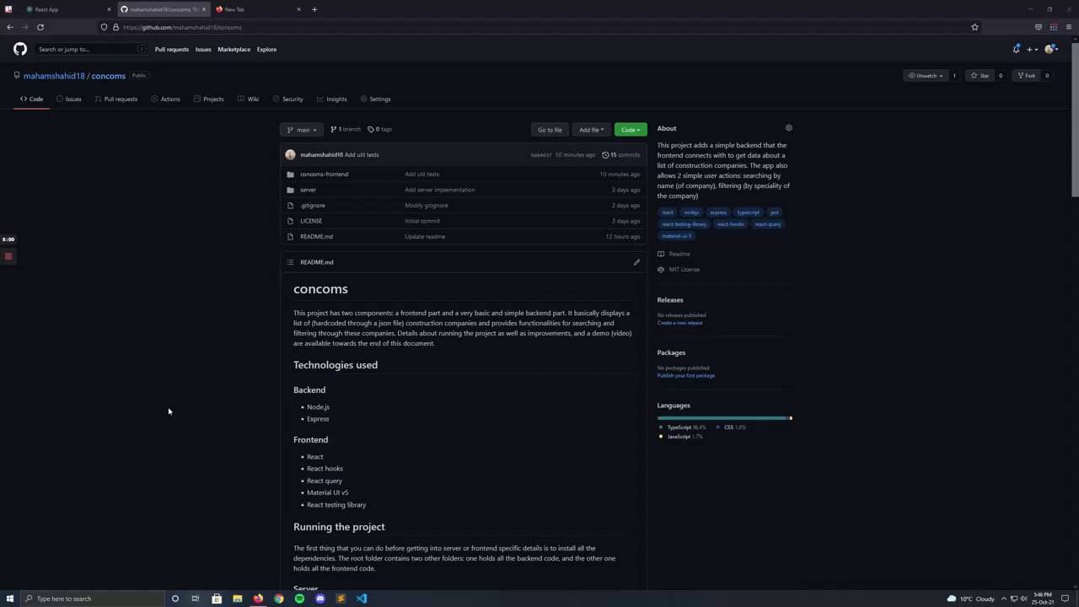
Task: Click the typescript topic tag
Action: click(748, 212)
